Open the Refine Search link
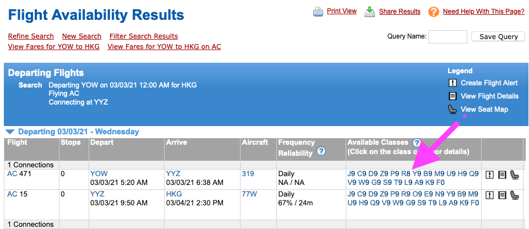 31,36
